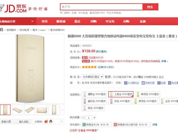The width and height of the screenshot is (178, 134).
Task: Check the 加入对比 compare checkbox
Action: pyautogui.click(x=17, y=121)
